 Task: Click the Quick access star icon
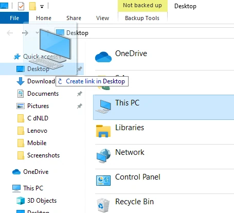17,57
